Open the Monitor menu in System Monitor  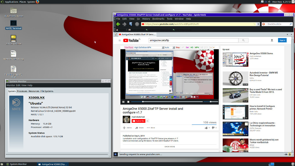click(x=11, y=85)
